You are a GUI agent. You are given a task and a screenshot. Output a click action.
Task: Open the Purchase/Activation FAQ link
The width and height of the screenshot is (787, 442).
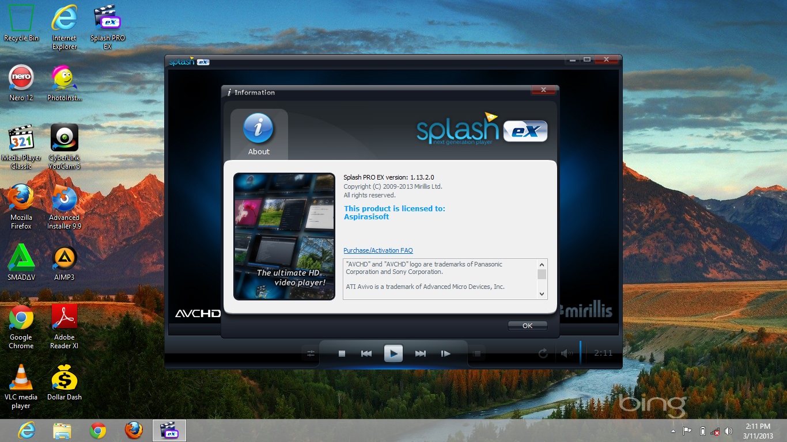(378, 250)
